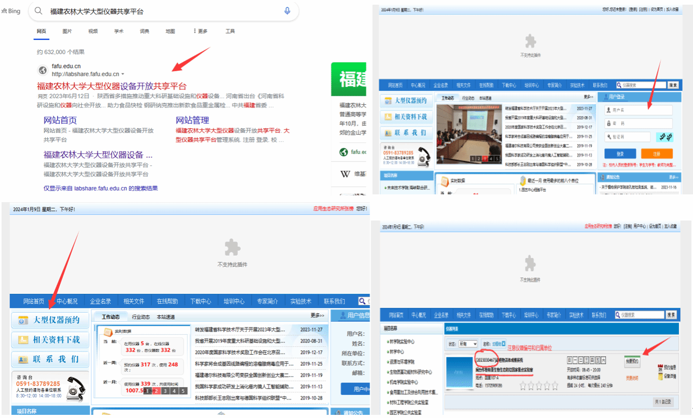
Task: Open the 设备详情 notepad icon
Action: click(659, 376)
